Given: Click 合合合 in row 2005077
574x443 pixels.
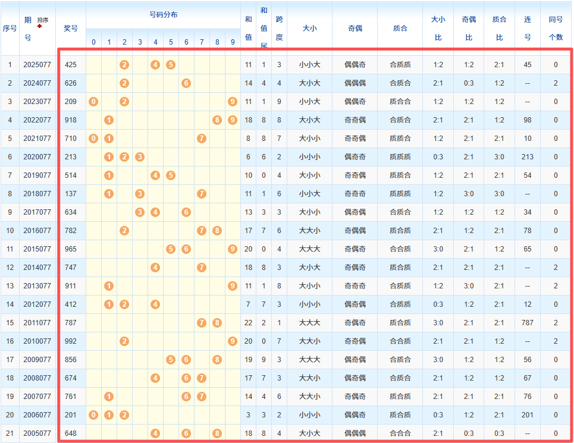Looking at the screenshot, I should point(400,434).
